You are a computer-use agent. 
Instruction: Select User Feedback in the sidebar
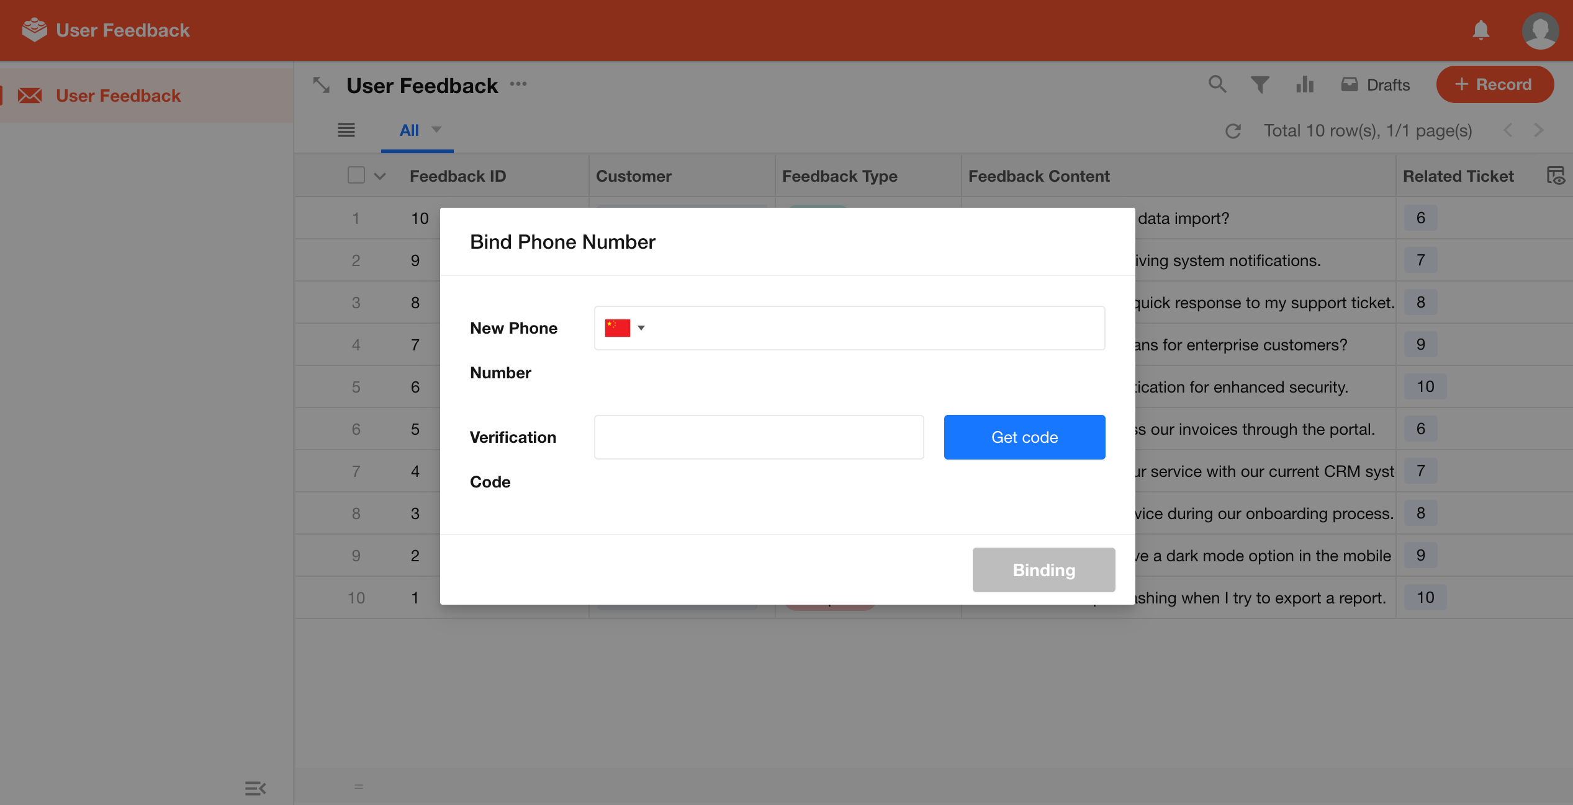click(x=118, y=96)
